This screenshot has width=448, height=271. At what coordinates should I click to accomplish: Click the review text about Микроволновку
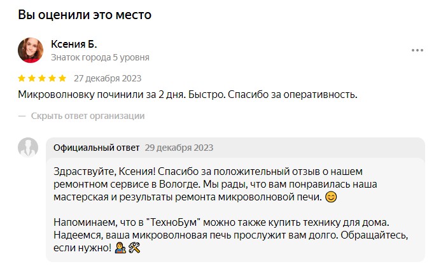[188, 95]
